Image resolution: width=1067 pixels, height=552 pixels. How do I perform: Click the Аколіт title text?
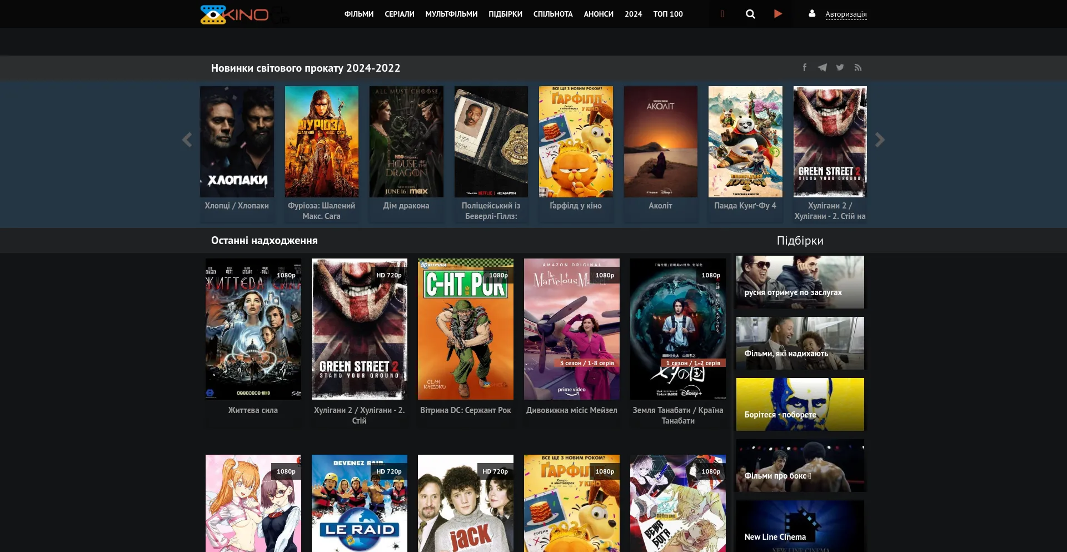point(661,206)
